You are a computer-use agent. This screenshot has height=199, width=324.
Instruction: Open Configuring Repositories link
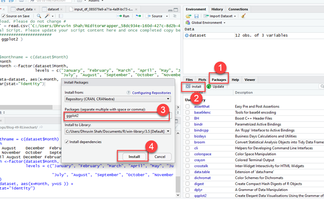point(152,93)
